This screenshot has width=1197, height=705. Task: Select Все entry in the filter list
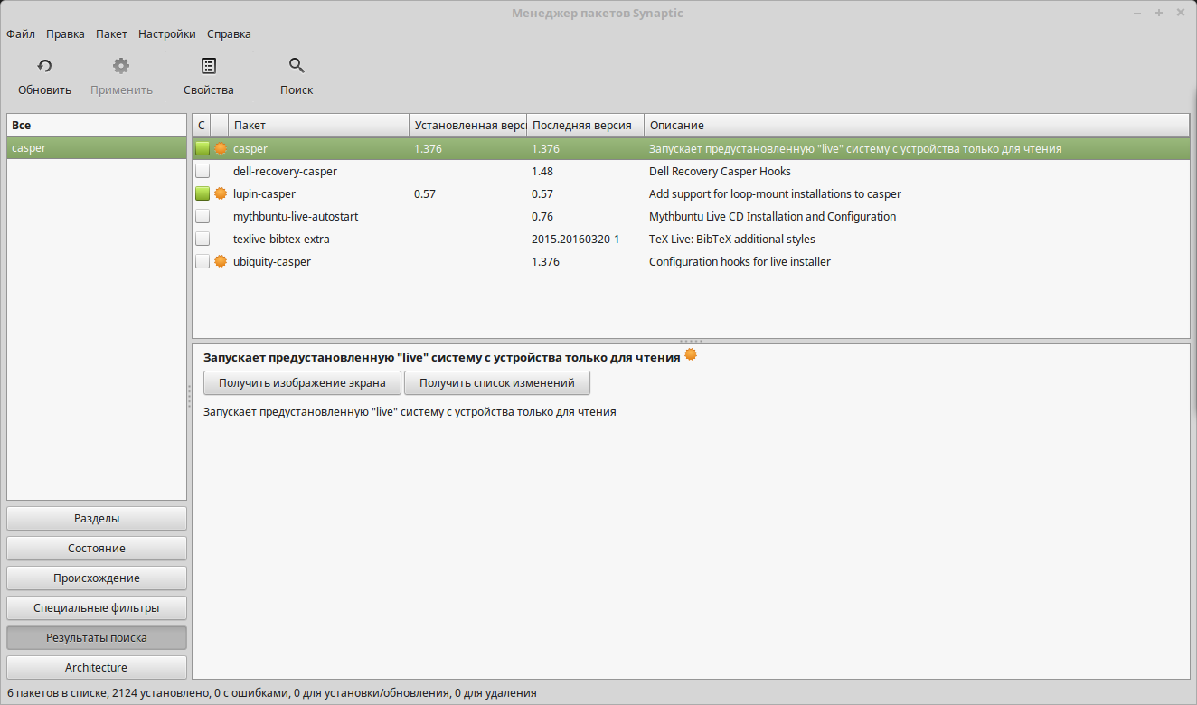97,125
